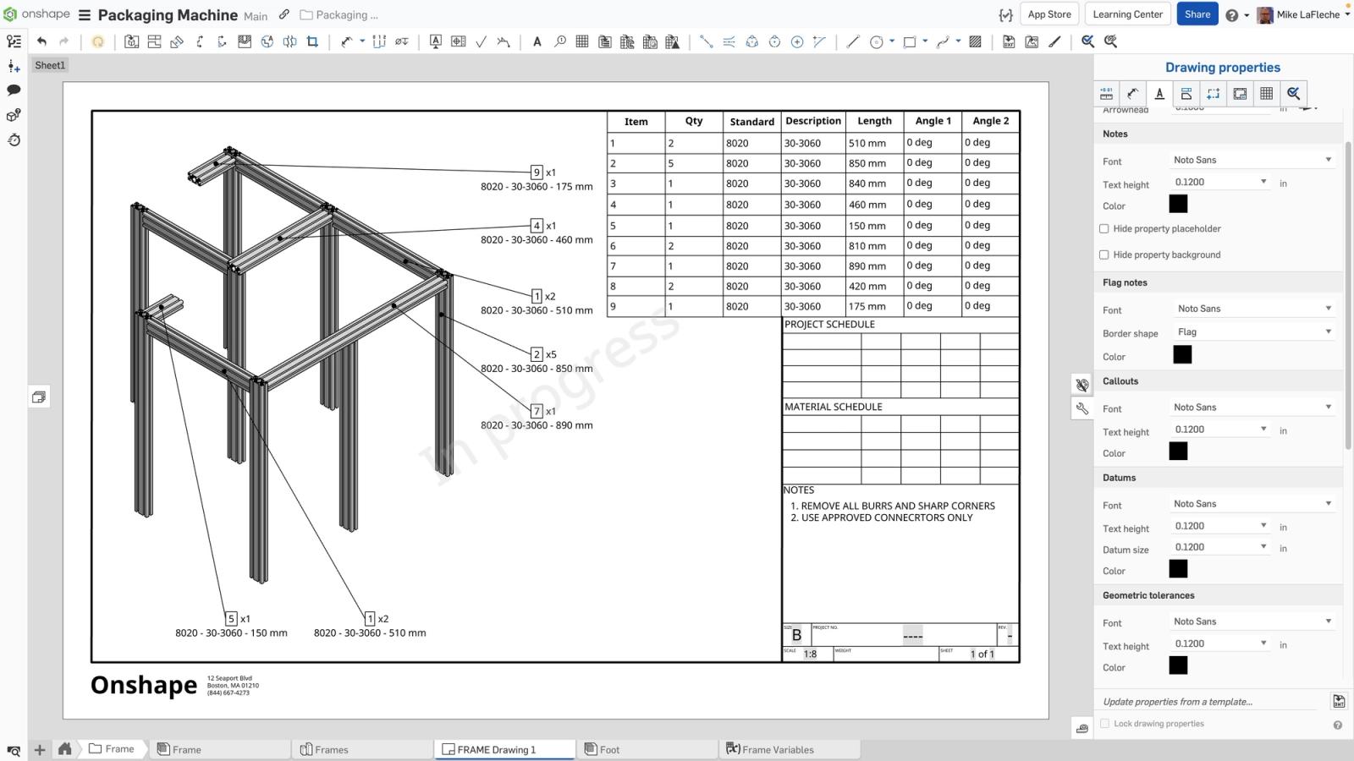Open the Frames tab at bottom
The height and width of the screenshot is (761, 1354).
331,749
